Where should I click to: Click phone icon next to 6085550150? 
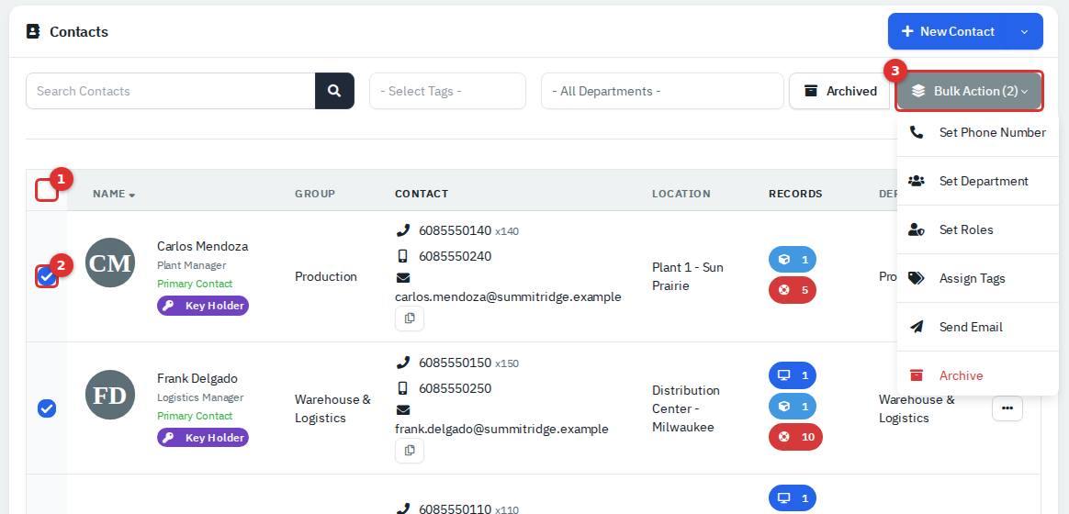[403, 363]
